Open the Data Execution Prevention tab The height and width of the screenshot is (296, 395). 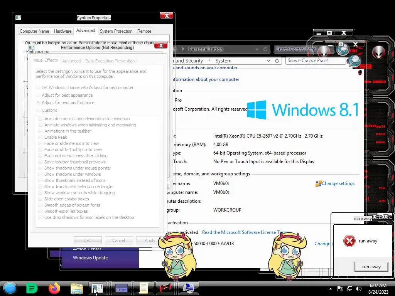tap(110, 61)
